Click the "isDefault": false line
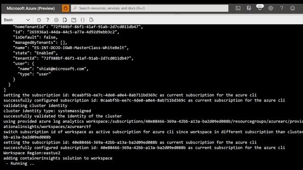 click(35, 37)
